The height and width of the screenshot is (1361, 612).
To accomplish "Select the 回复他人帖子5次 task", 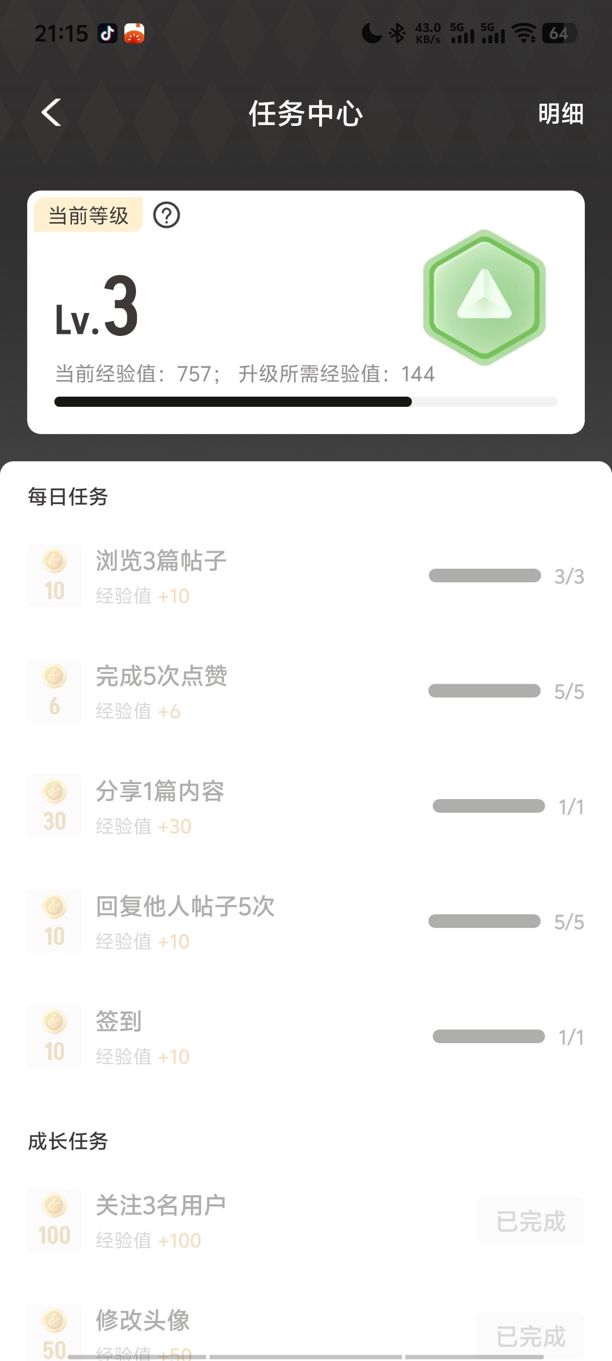I will point(185,907).
